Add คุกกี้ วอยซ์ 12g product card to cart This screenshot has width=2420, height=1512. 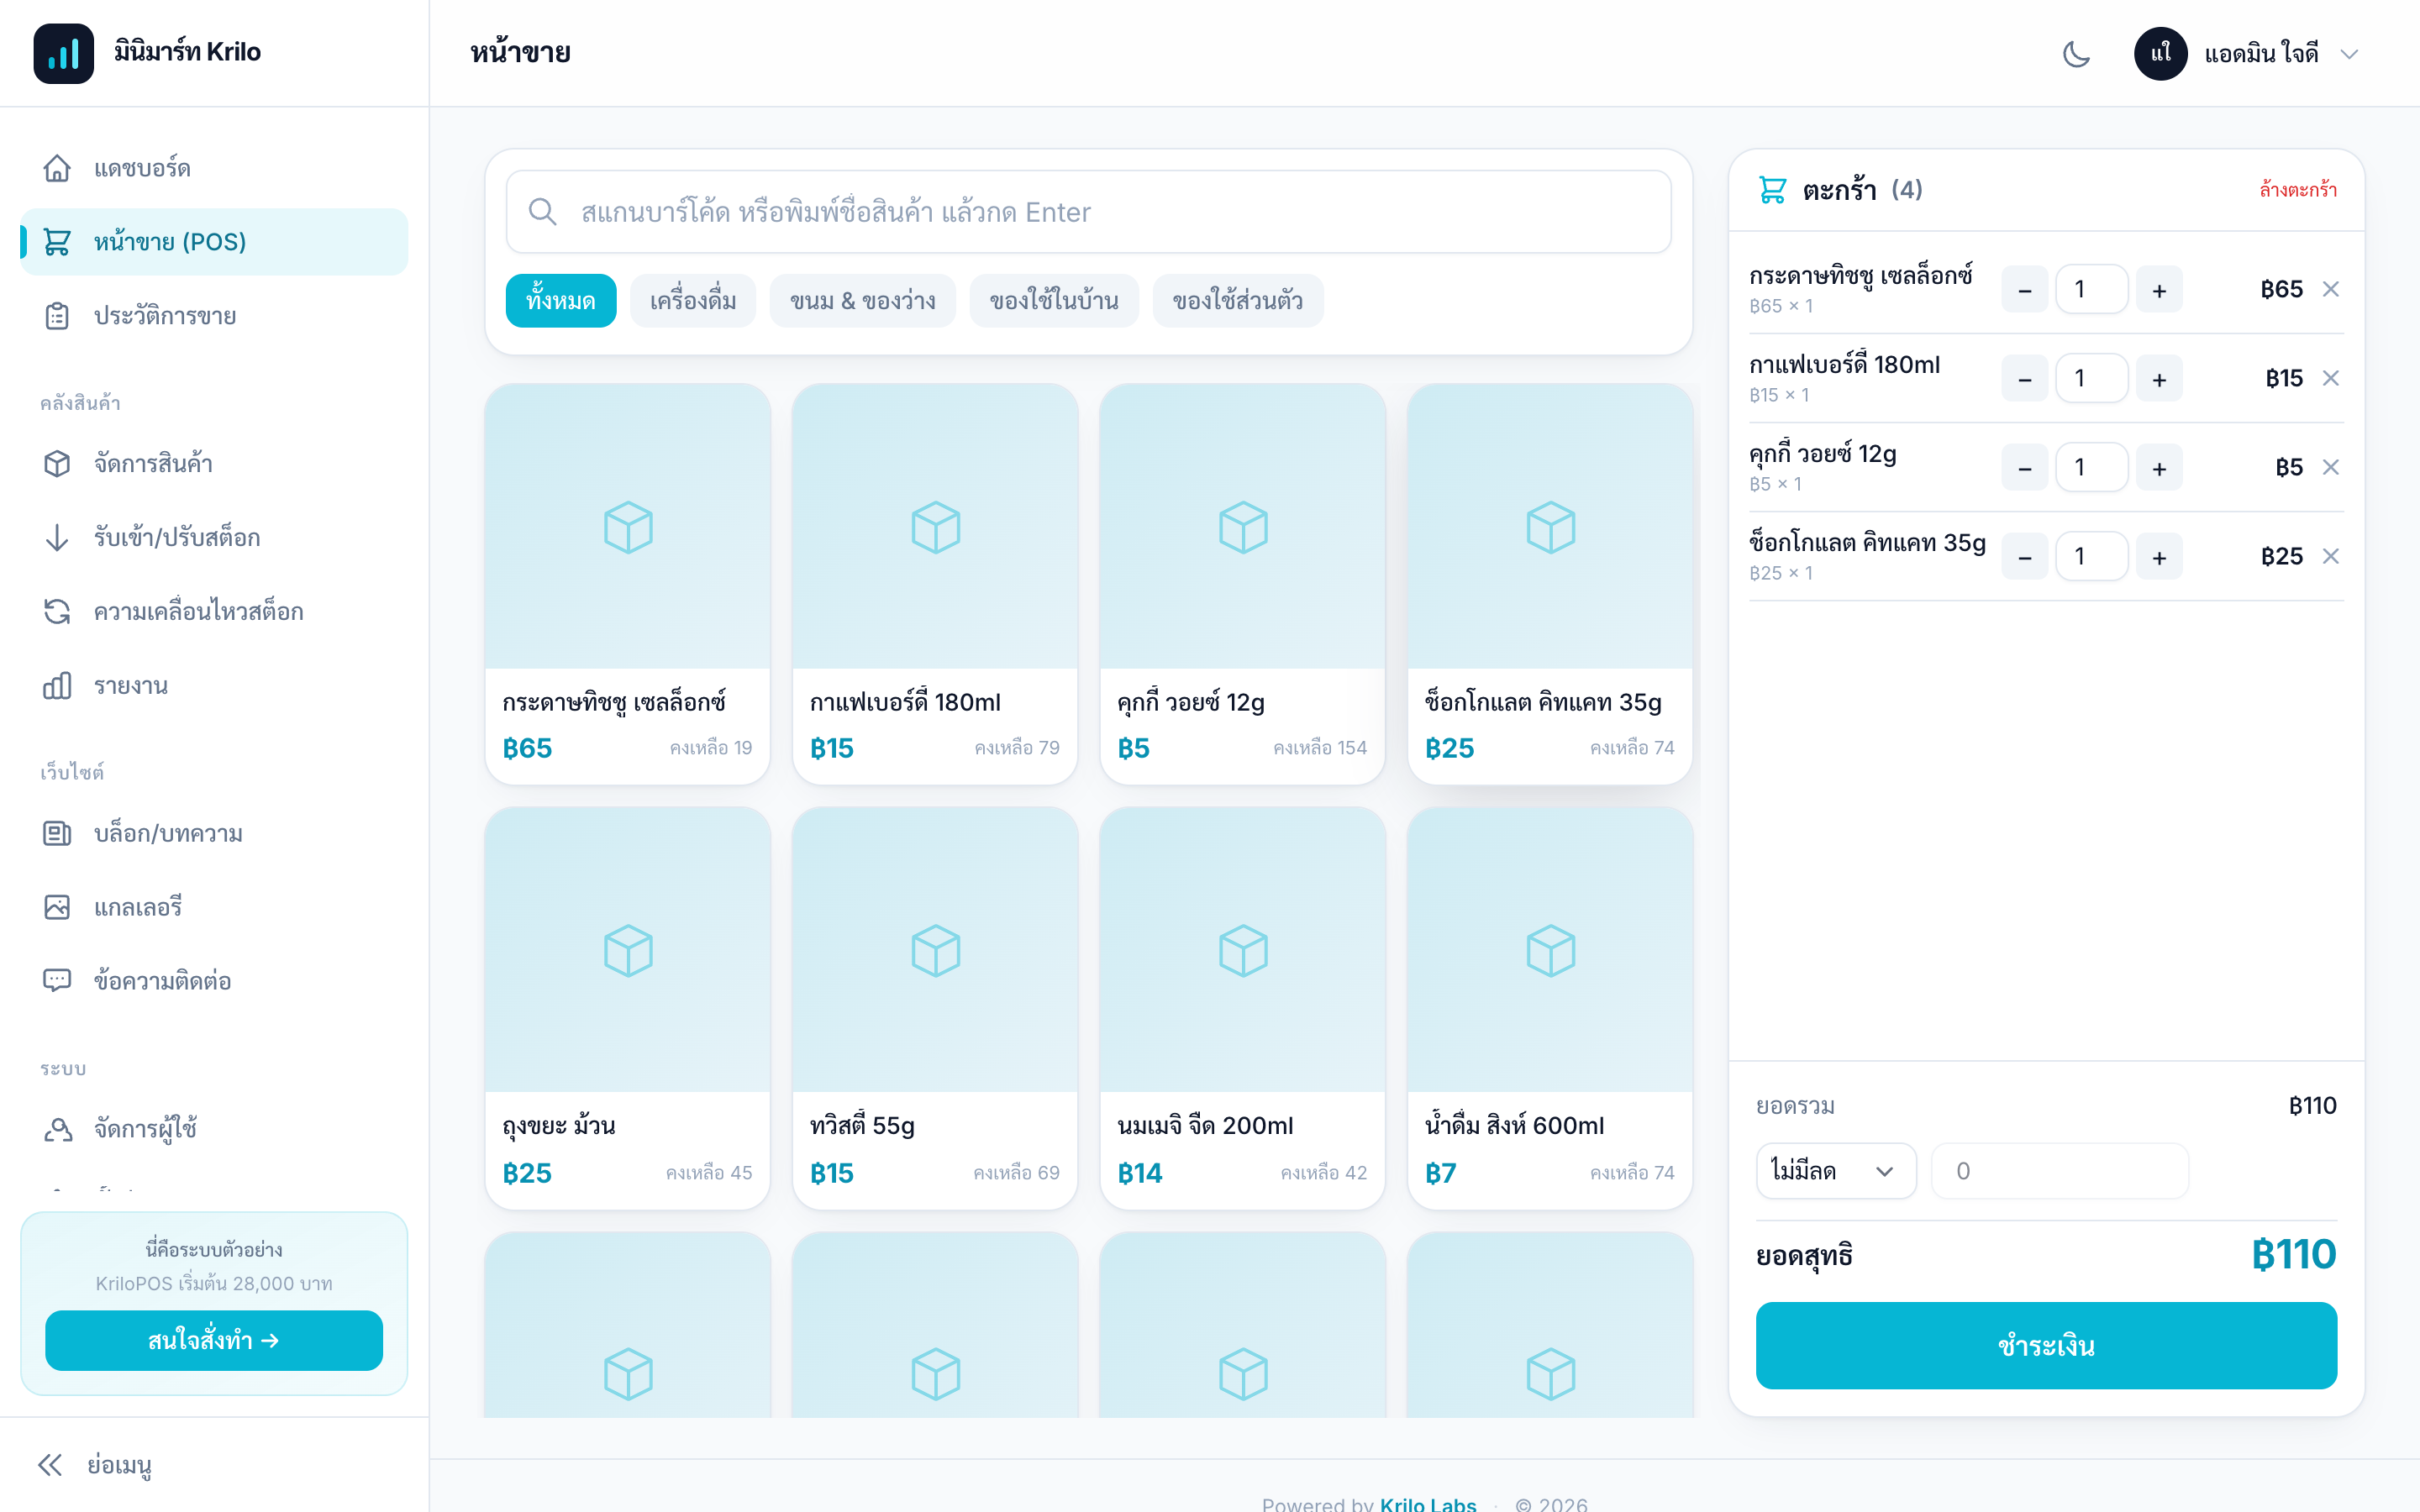(1242, 584)
